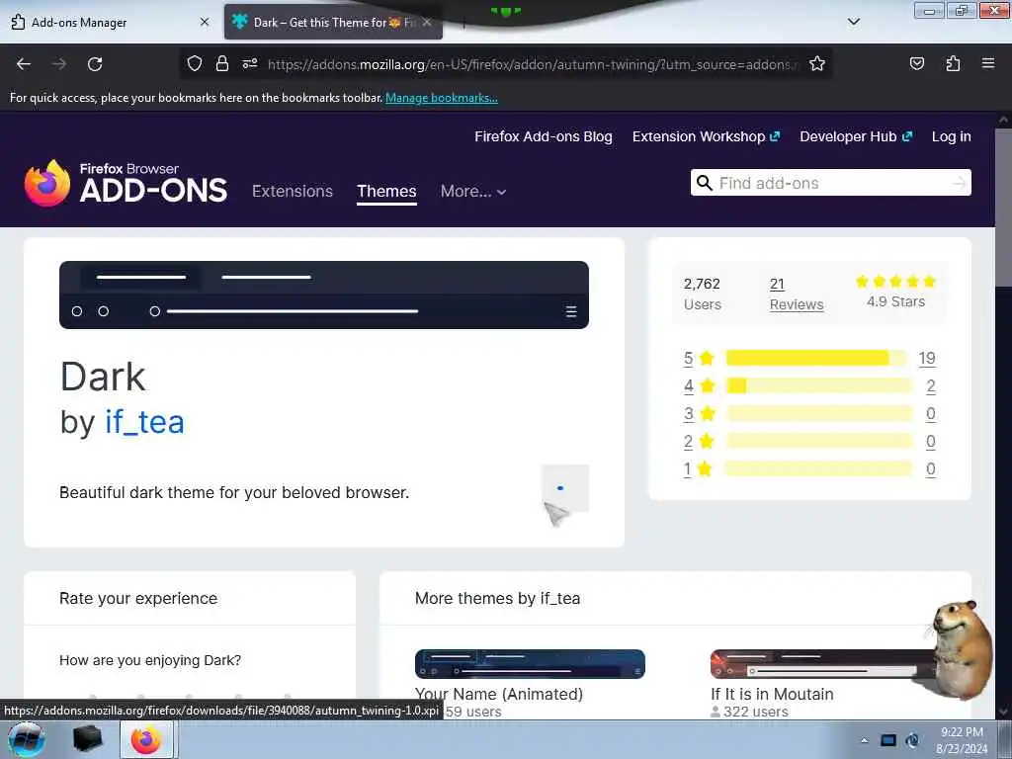Open site permissions icon in address bar
This screenshot has height=759, width=1012.
coord(250,63)
